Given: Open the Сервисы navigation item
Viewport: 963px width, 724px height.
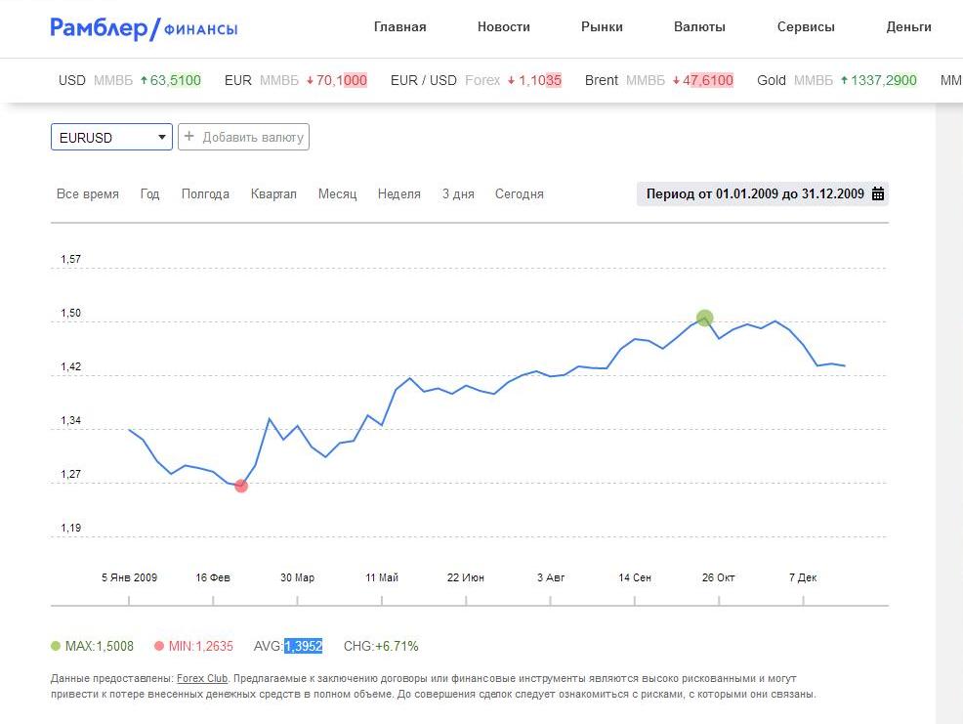Looking at the screenshot, I should tap(806, 27).
